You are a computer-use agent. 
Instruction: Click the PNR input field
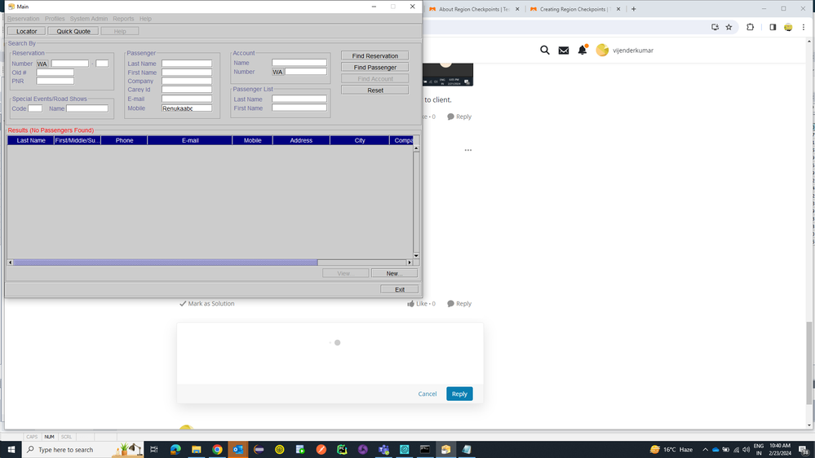(x=55, y=81)
